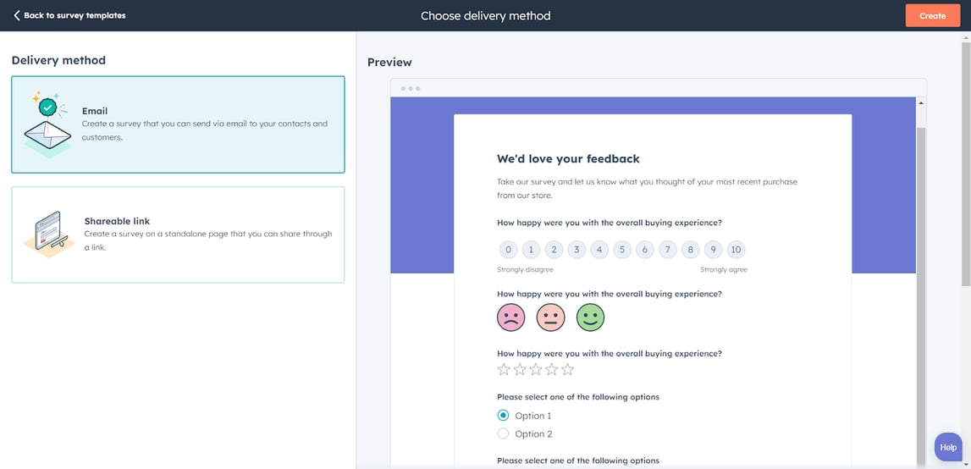This screenshot has height=469, width=971.
Task: Select rating 3 on the scale
Action: coord(577,250)
